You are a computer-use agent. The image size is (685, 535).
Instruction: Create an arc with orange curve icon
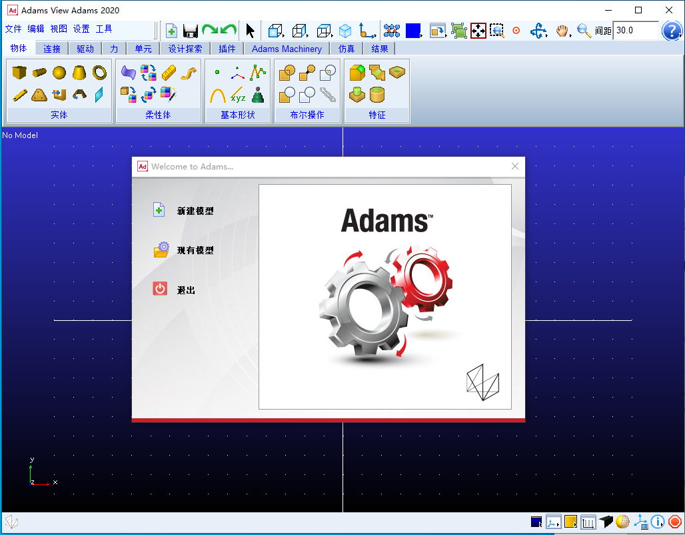point(217,95)
